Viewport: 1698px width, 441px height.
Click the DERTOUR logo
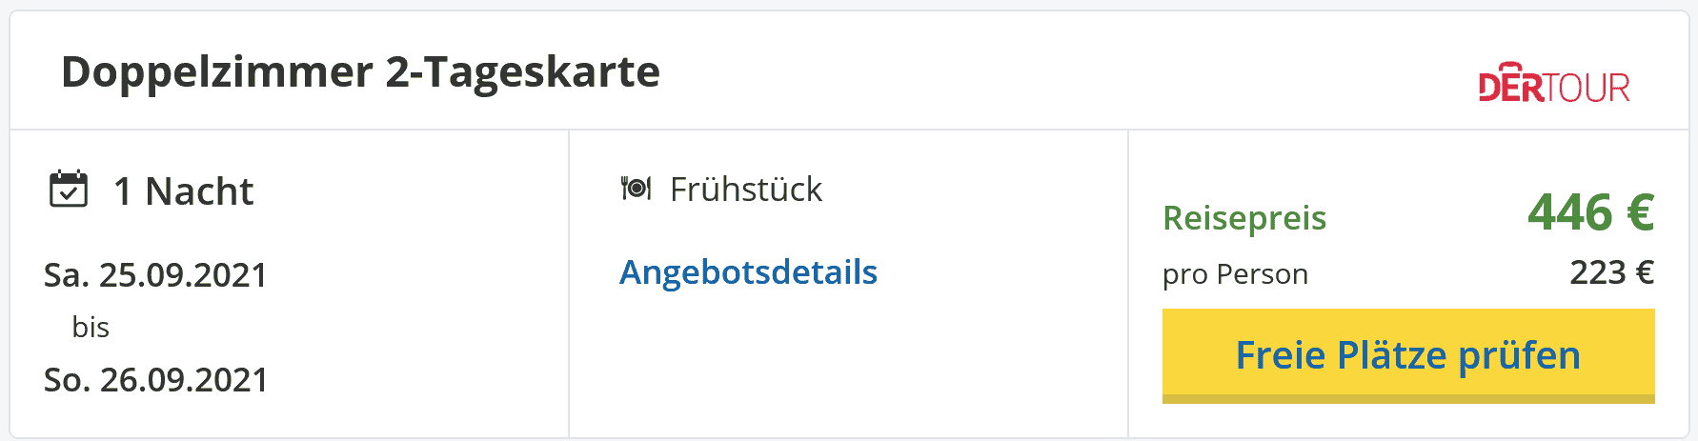coord(1554,83)
